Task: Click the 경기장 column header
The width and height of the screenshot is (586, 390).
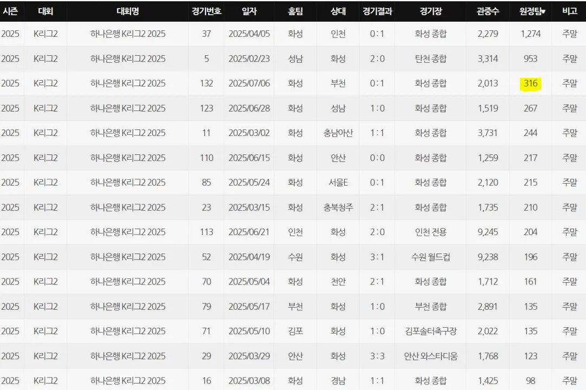Action: tap(430, 11)
